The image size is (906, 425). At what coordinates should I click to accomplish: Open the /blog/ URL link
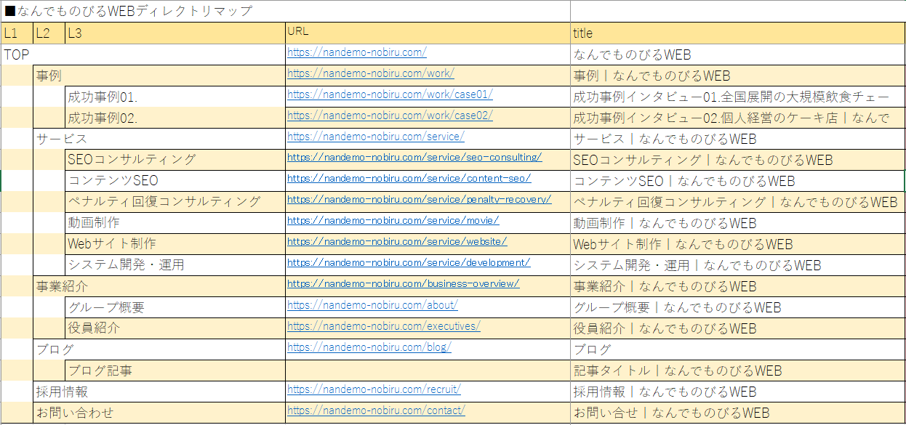coord(369,347)
